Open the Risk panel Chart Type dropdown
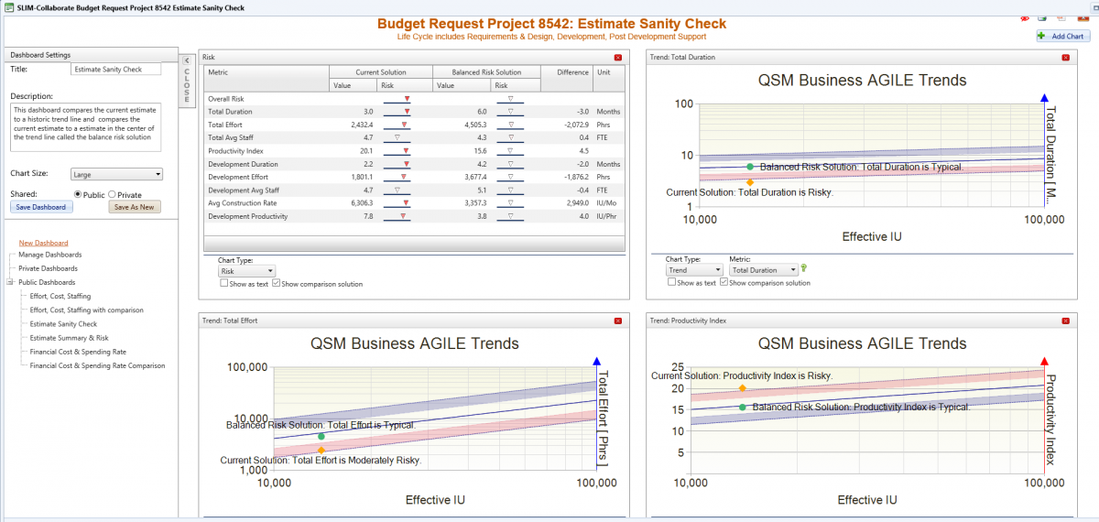 (246, 271)
